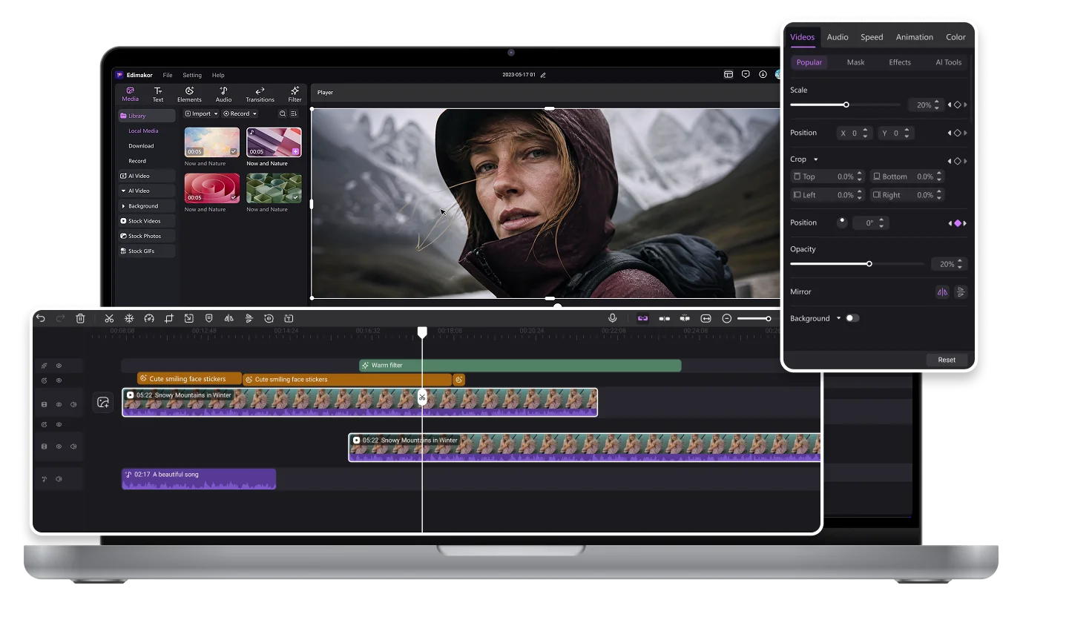Image resolution: width=1092 pixels, height=620 pixels.
Task: Mute the second video track
Action: [73, 446]
